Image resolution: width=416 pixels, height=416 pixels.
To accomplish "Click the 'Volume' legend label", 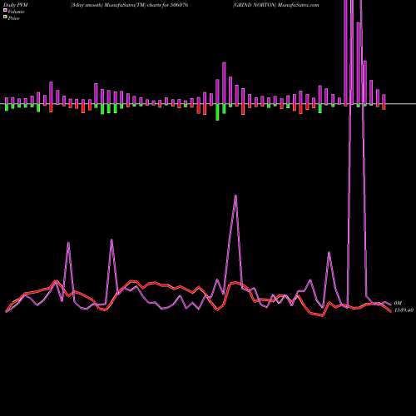I will pyautogui.click(x=16, y=12).
